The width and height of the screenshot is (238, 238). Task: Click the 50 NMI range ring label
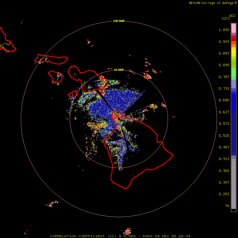coord(119,70)
